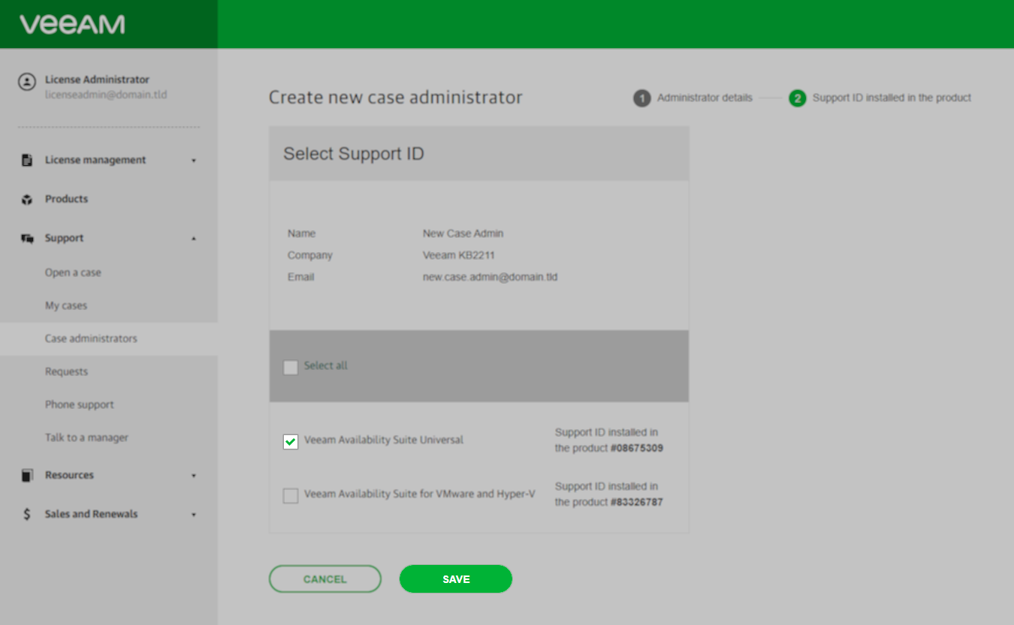
Task: Click the Company field label
Action: tap(309, 255)
